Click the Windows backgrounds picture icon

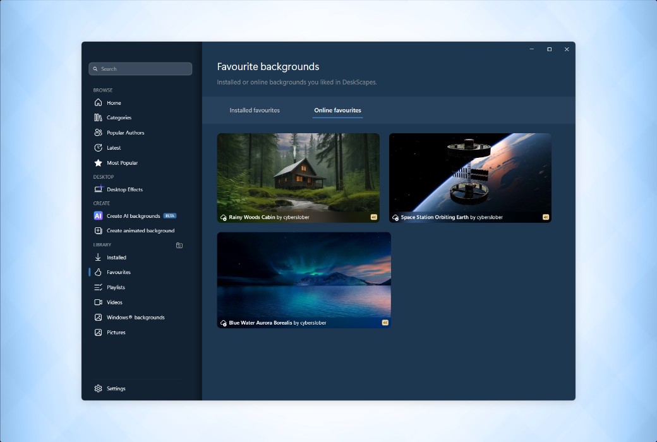tap(98, 317)
